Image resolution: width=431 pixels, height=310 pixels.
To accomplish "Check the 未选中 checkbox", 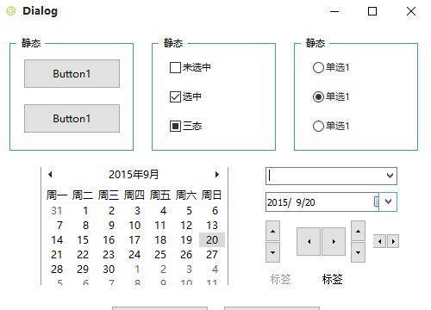I will pyautogui.click(x=175, y=68).
